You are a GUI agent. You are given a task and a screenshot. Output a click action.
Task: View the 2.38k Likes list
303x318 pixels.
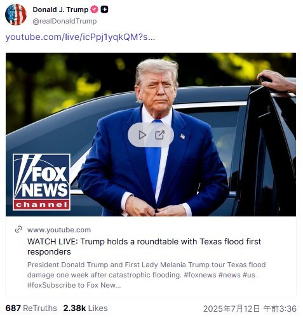click(85, 308)
